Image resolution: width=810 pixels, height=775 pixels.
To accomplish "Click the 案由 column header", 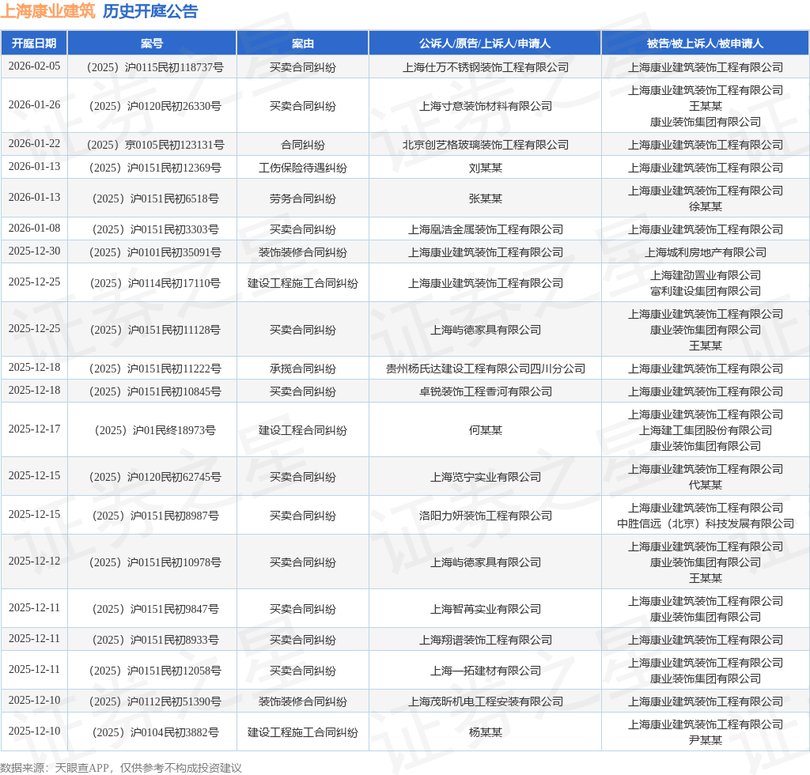I will pyautogui.click(x=303, y=43).
